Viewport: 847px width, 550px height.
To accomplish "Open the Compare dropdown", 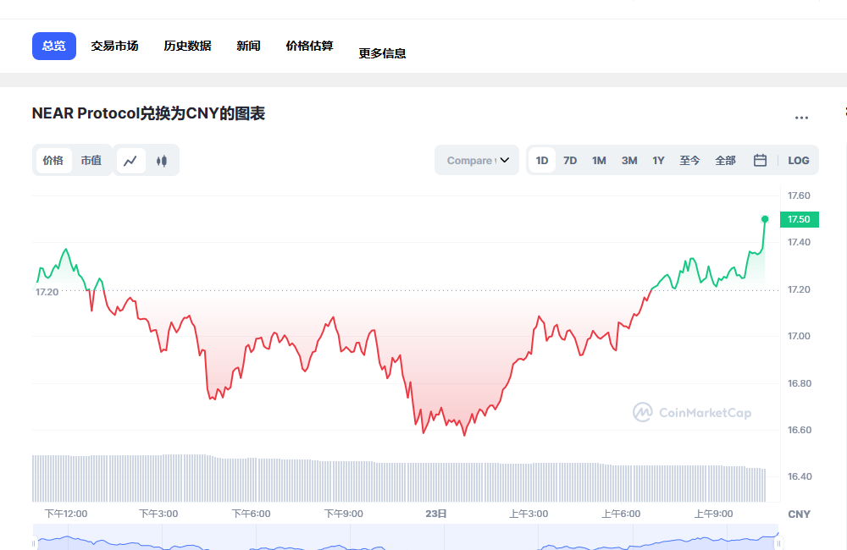I will click(x=477, y=160).
